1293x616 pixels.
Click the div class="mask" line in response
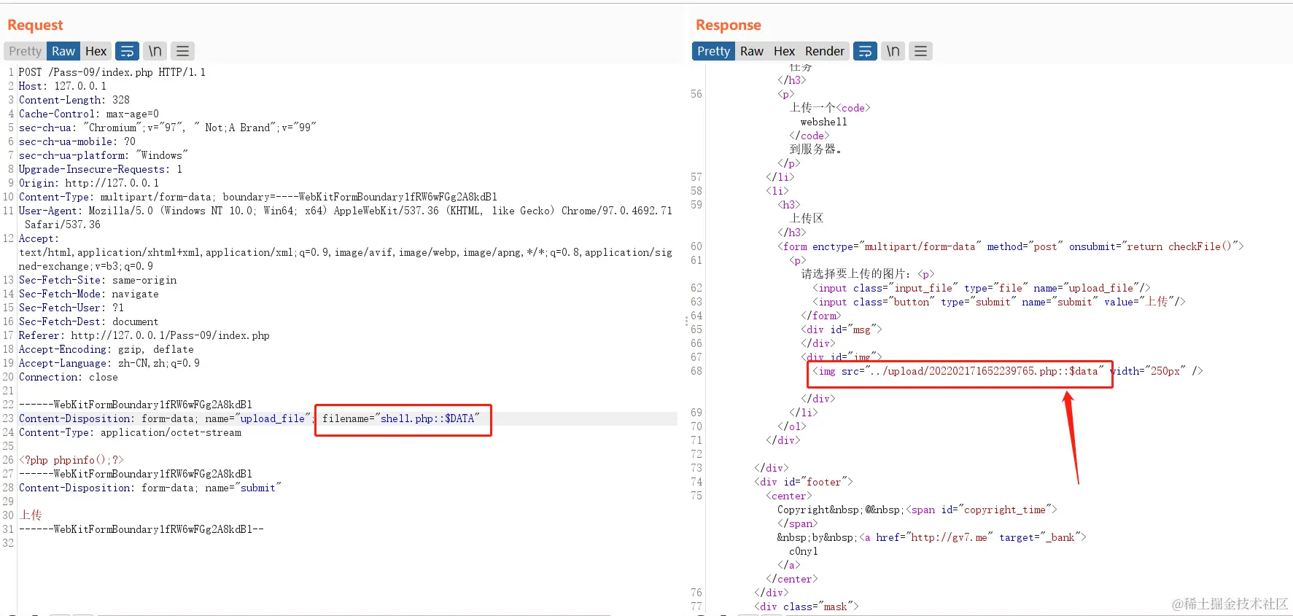(x=807, y=607)
